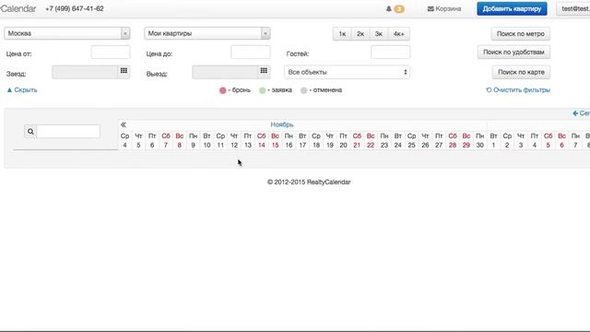Select calendar day Вс 22
This screenshot has height=332, width=590.
[371, 140]
